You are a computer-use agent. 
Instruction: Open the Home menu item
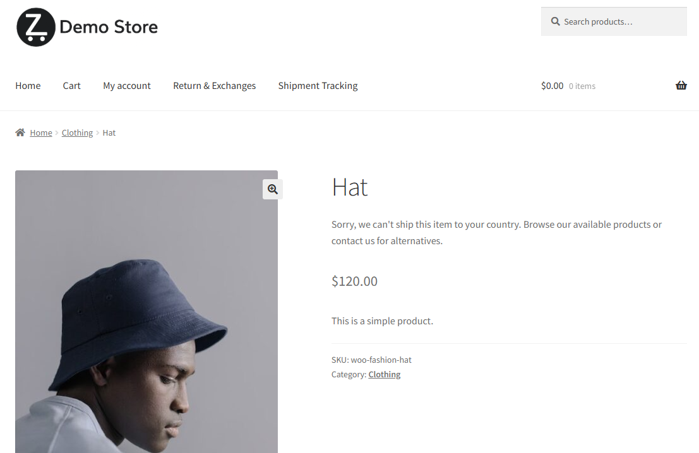[x=28, y=86]
